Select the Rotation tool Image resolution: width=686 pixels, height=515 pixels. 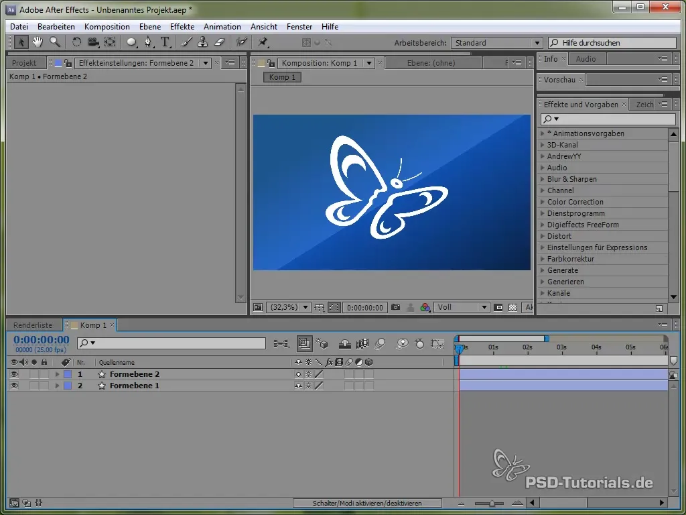pos(76,42)
